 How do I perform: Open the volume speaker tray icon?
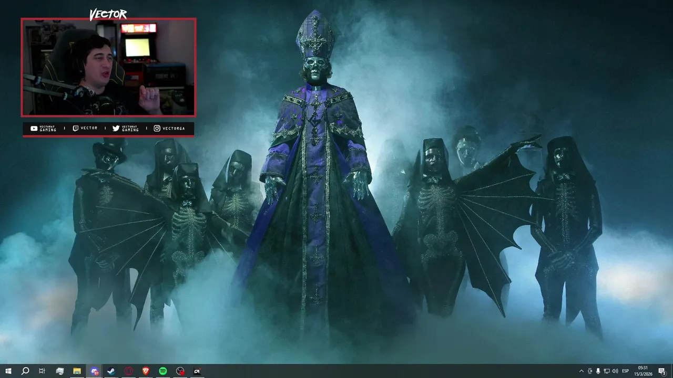click(x=615, y=371)
